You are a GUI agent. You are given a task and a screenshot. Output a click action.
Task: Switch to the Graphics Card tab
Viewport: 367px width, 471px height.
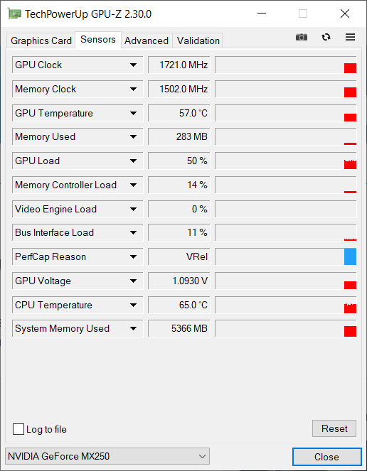pyautogui.click(x=41, y=40)
